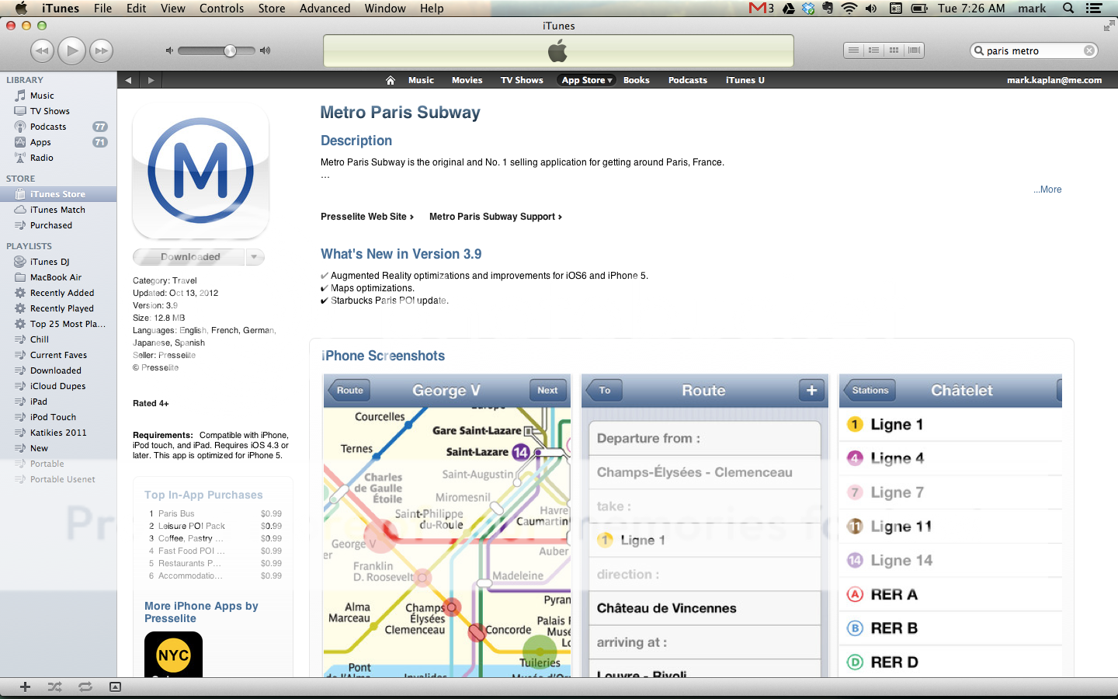Open the Advanced menu
This screenshot has height=699, width=1118.
point(325,8)
